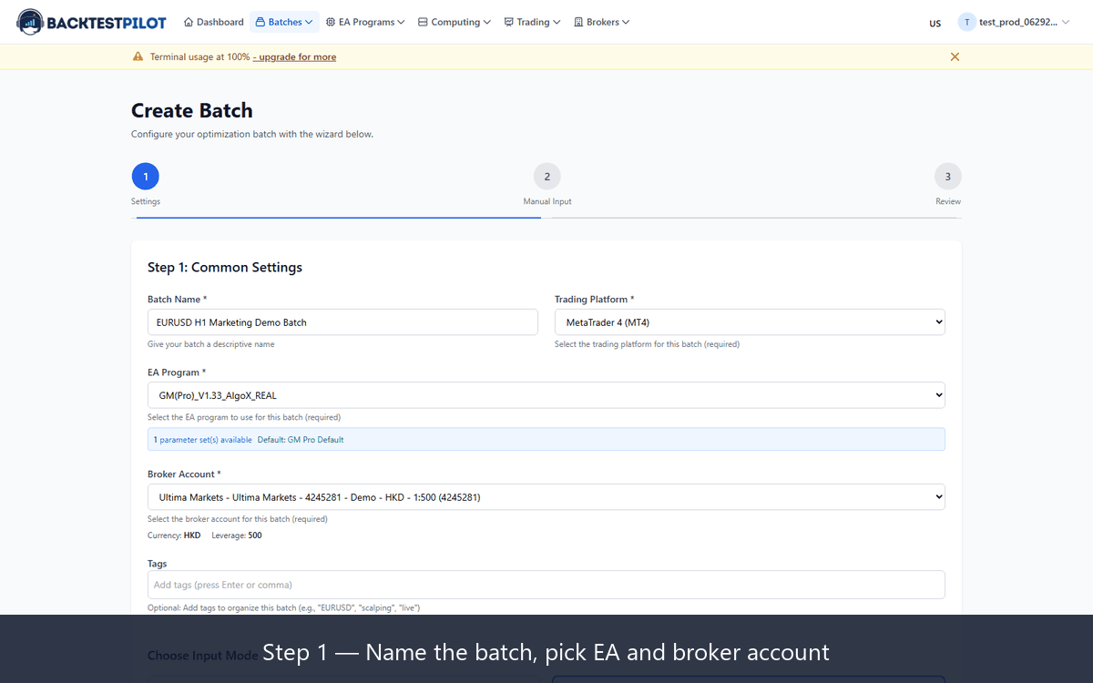Click the user avatar circle T
Image resolution: width=1093 pixels, height=683 pixels.
(x=966, y=22)
